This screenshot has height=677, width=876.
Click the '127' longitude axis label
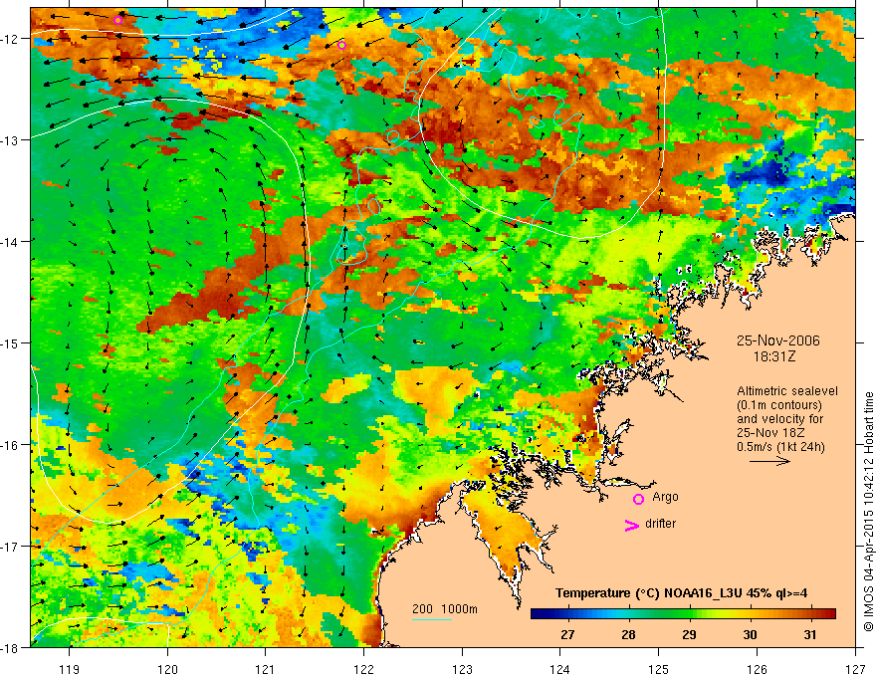click(x=855, y=669)
